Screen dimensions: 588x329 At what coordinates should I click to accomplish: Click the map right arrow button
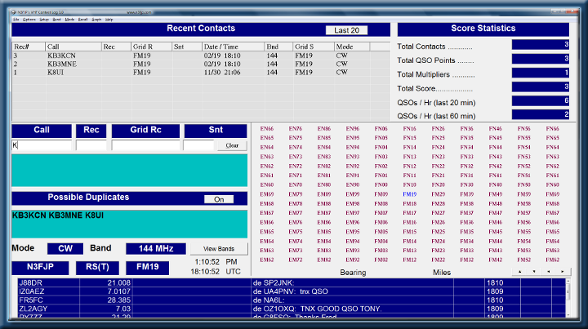pos(563,272)
